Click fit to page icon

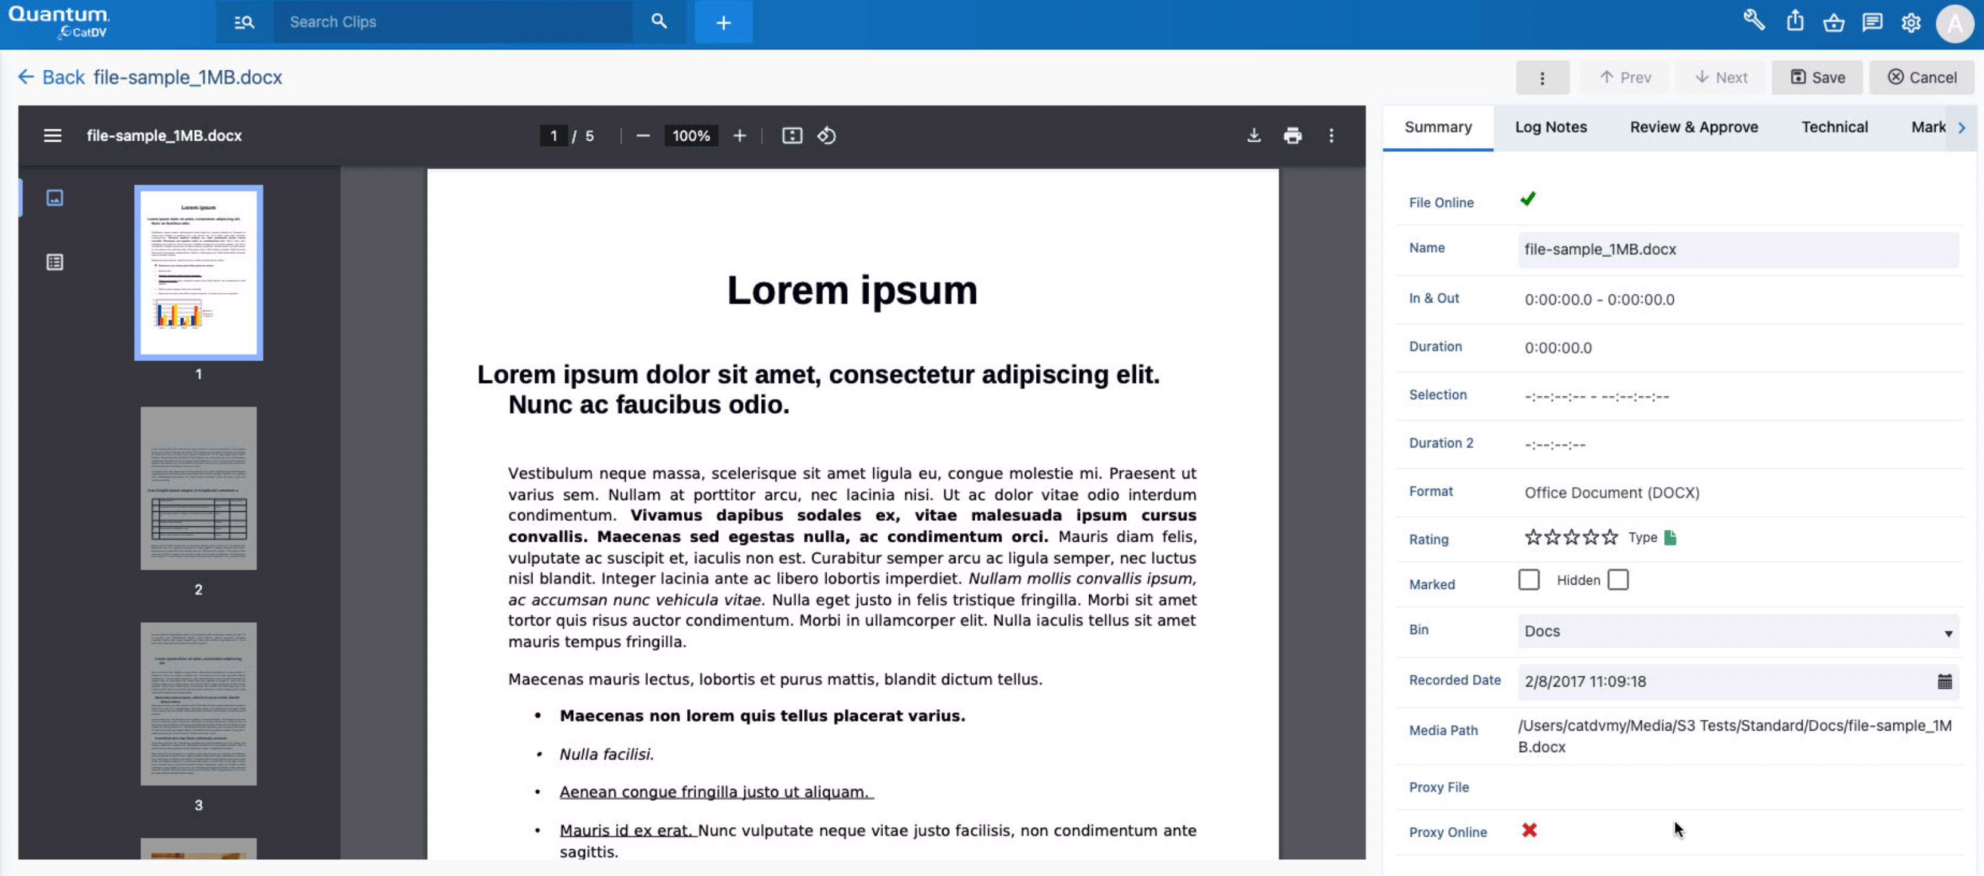[792, 136]
